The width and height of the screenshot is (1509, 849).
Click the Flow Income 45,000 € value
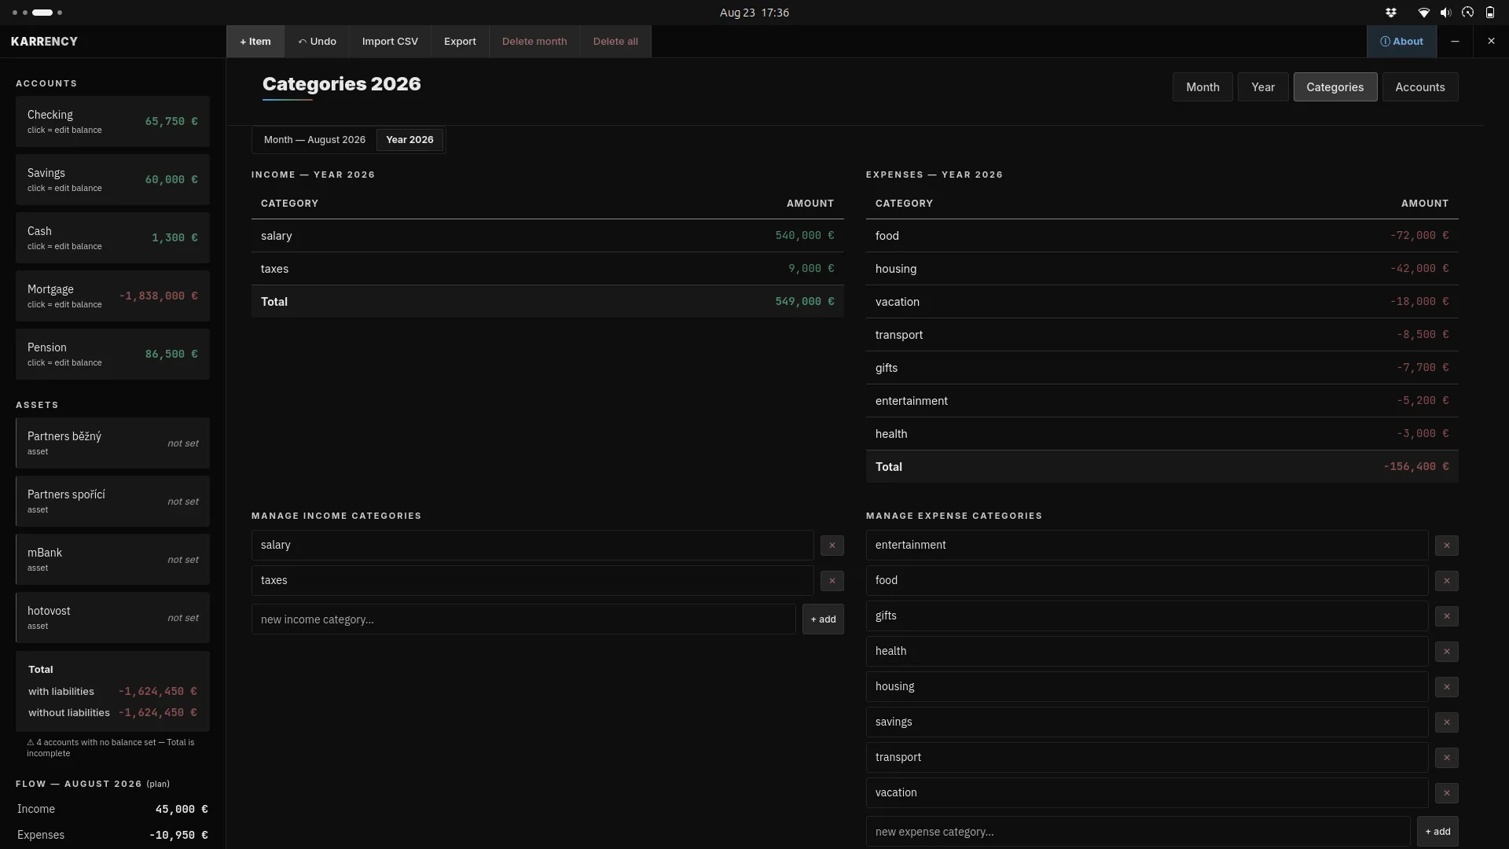(182, 810)
